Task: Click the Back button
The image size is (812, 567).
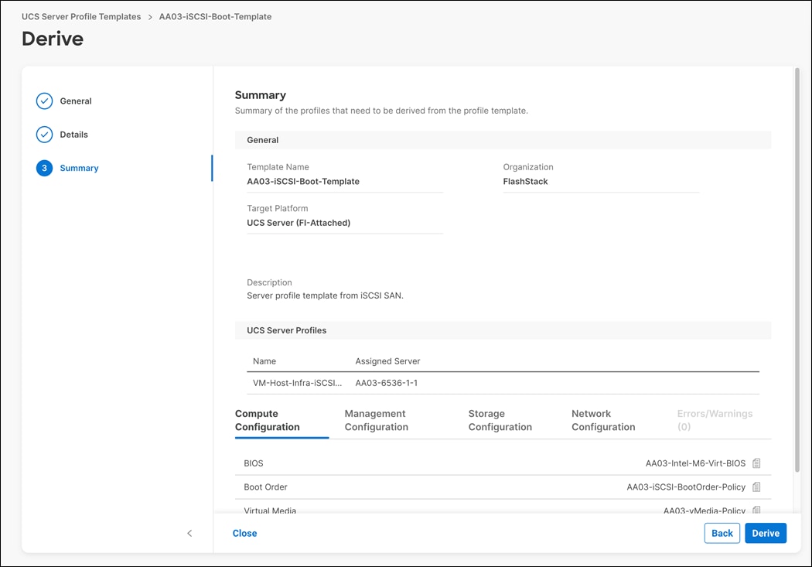Action: [x=721, y=533]
